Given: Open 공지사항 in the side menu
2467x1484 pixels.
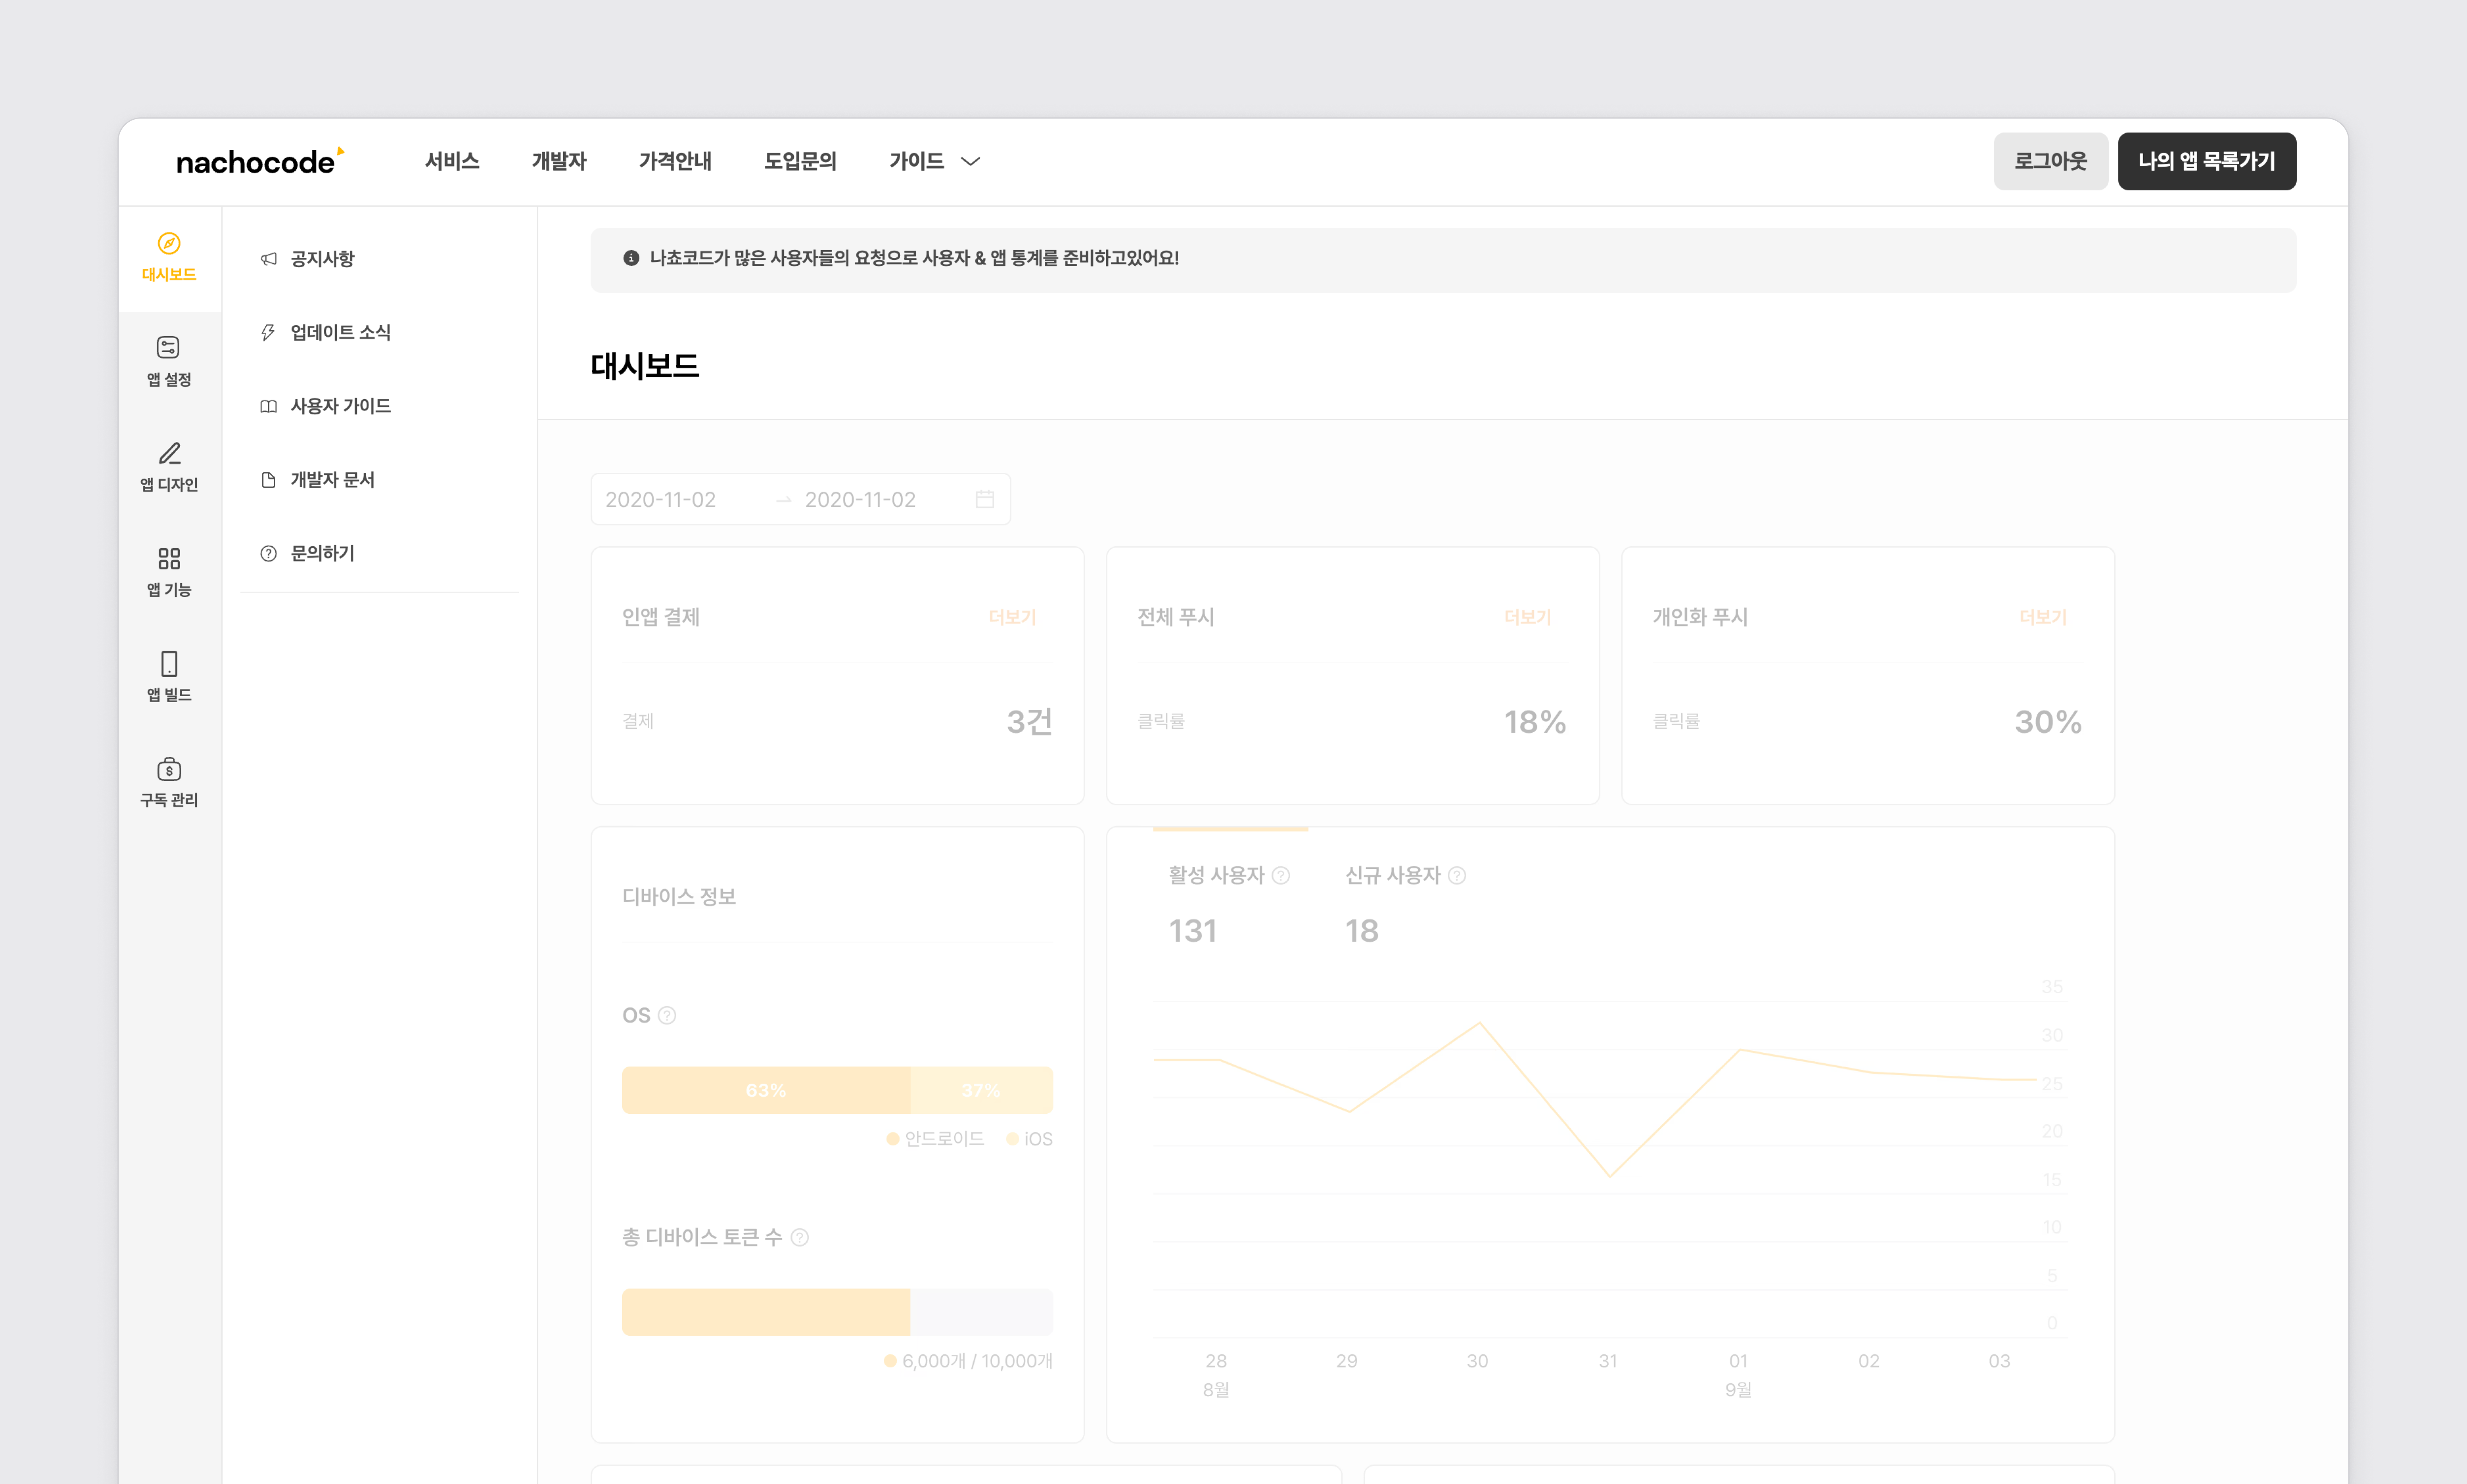Looking at the screenshot, I should pos(322,259).
